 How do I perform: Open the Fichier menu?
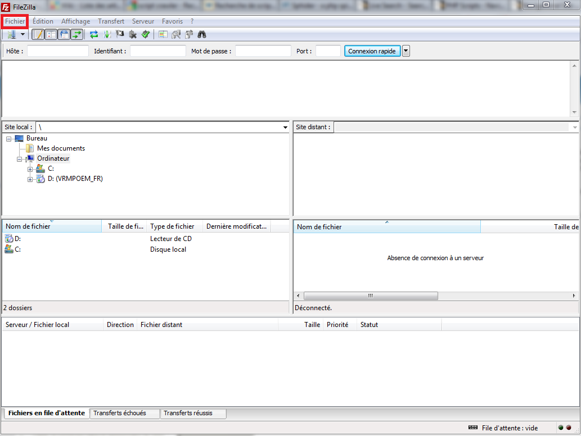click(15, 21)
